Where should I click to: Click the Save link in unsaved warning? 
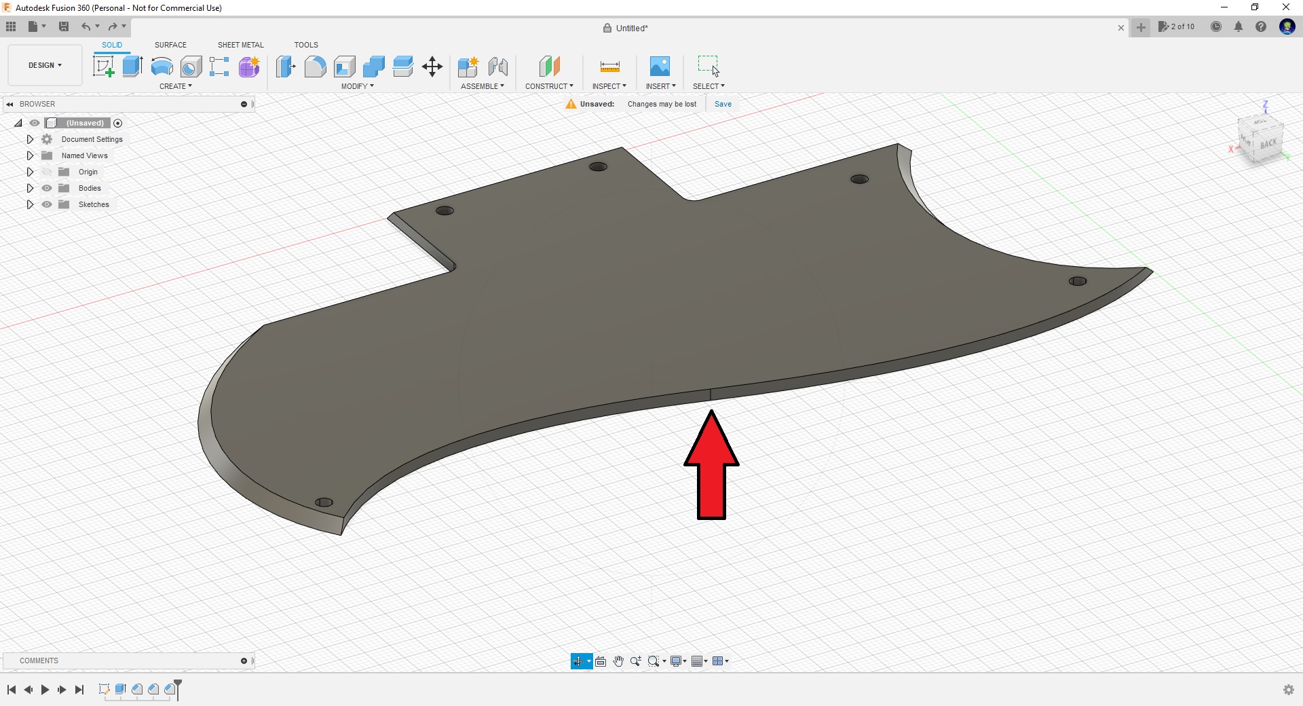[723, 104]
